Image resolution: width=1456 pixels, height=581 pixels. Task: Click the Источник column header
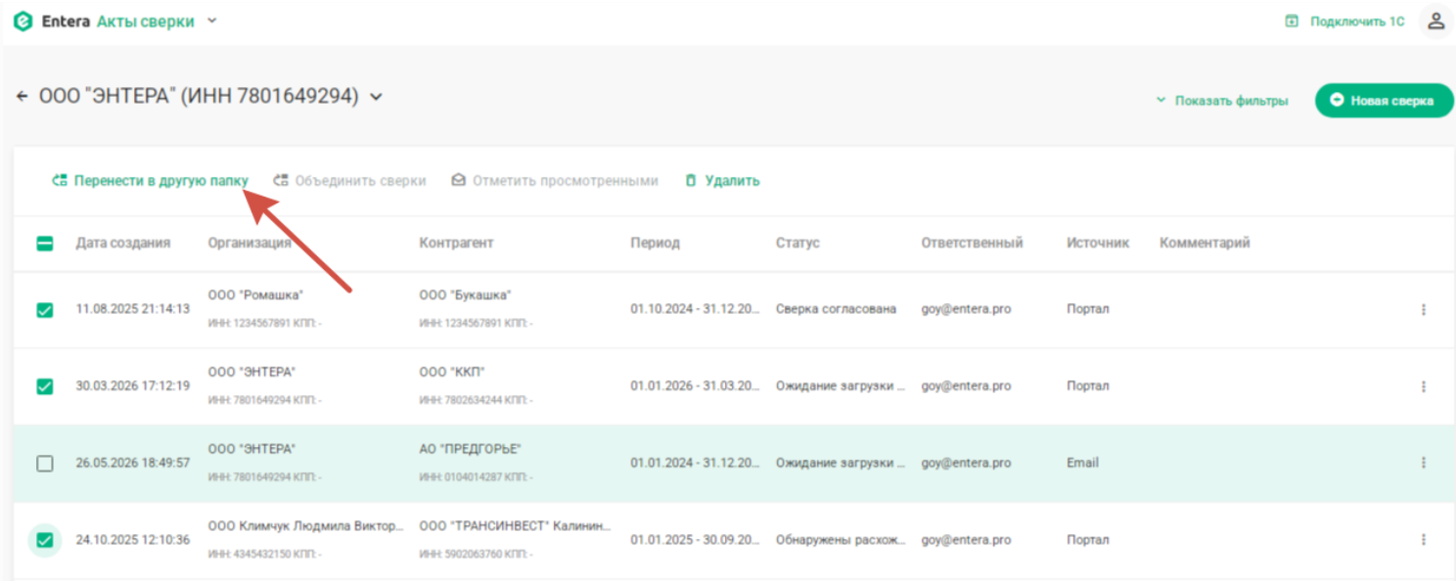1098,243
